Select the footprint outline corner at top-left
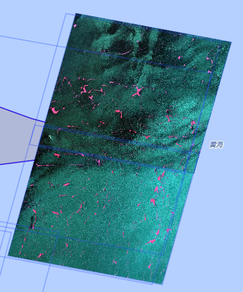The height and width of the screenshot is (292, 243). click(66, 14)
